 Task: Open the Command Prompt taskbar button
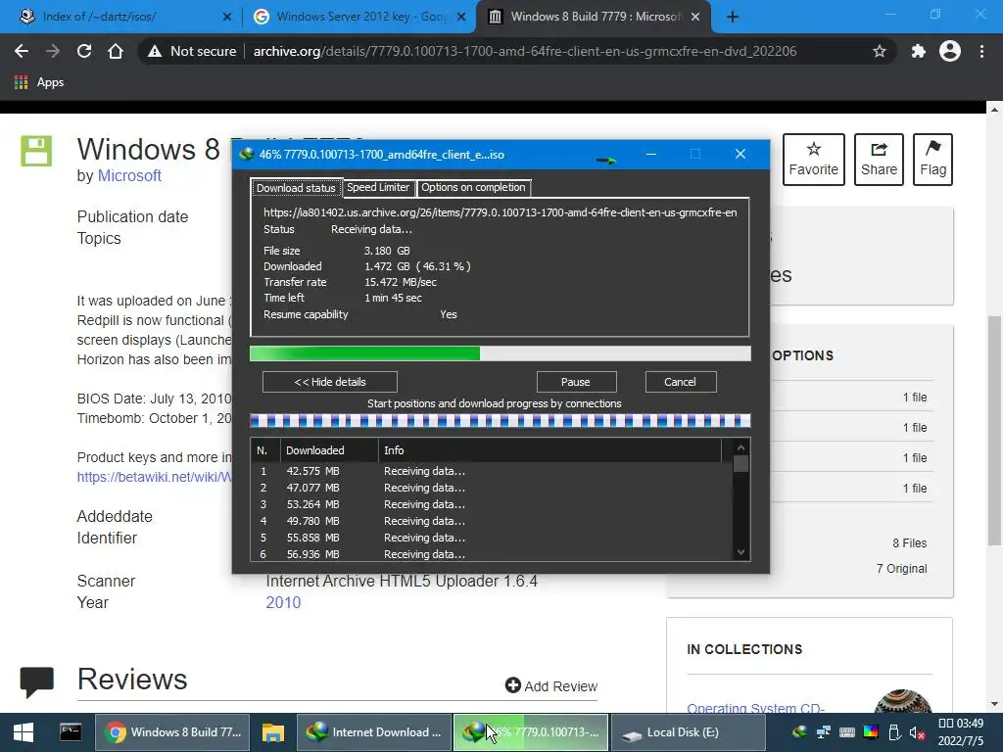pyautogui.click(x=71, y=732)
